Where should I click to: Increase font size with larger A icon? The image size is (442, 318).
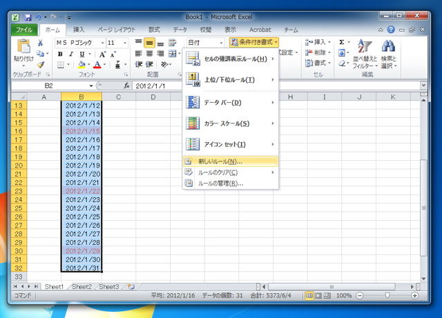point(103,54)
